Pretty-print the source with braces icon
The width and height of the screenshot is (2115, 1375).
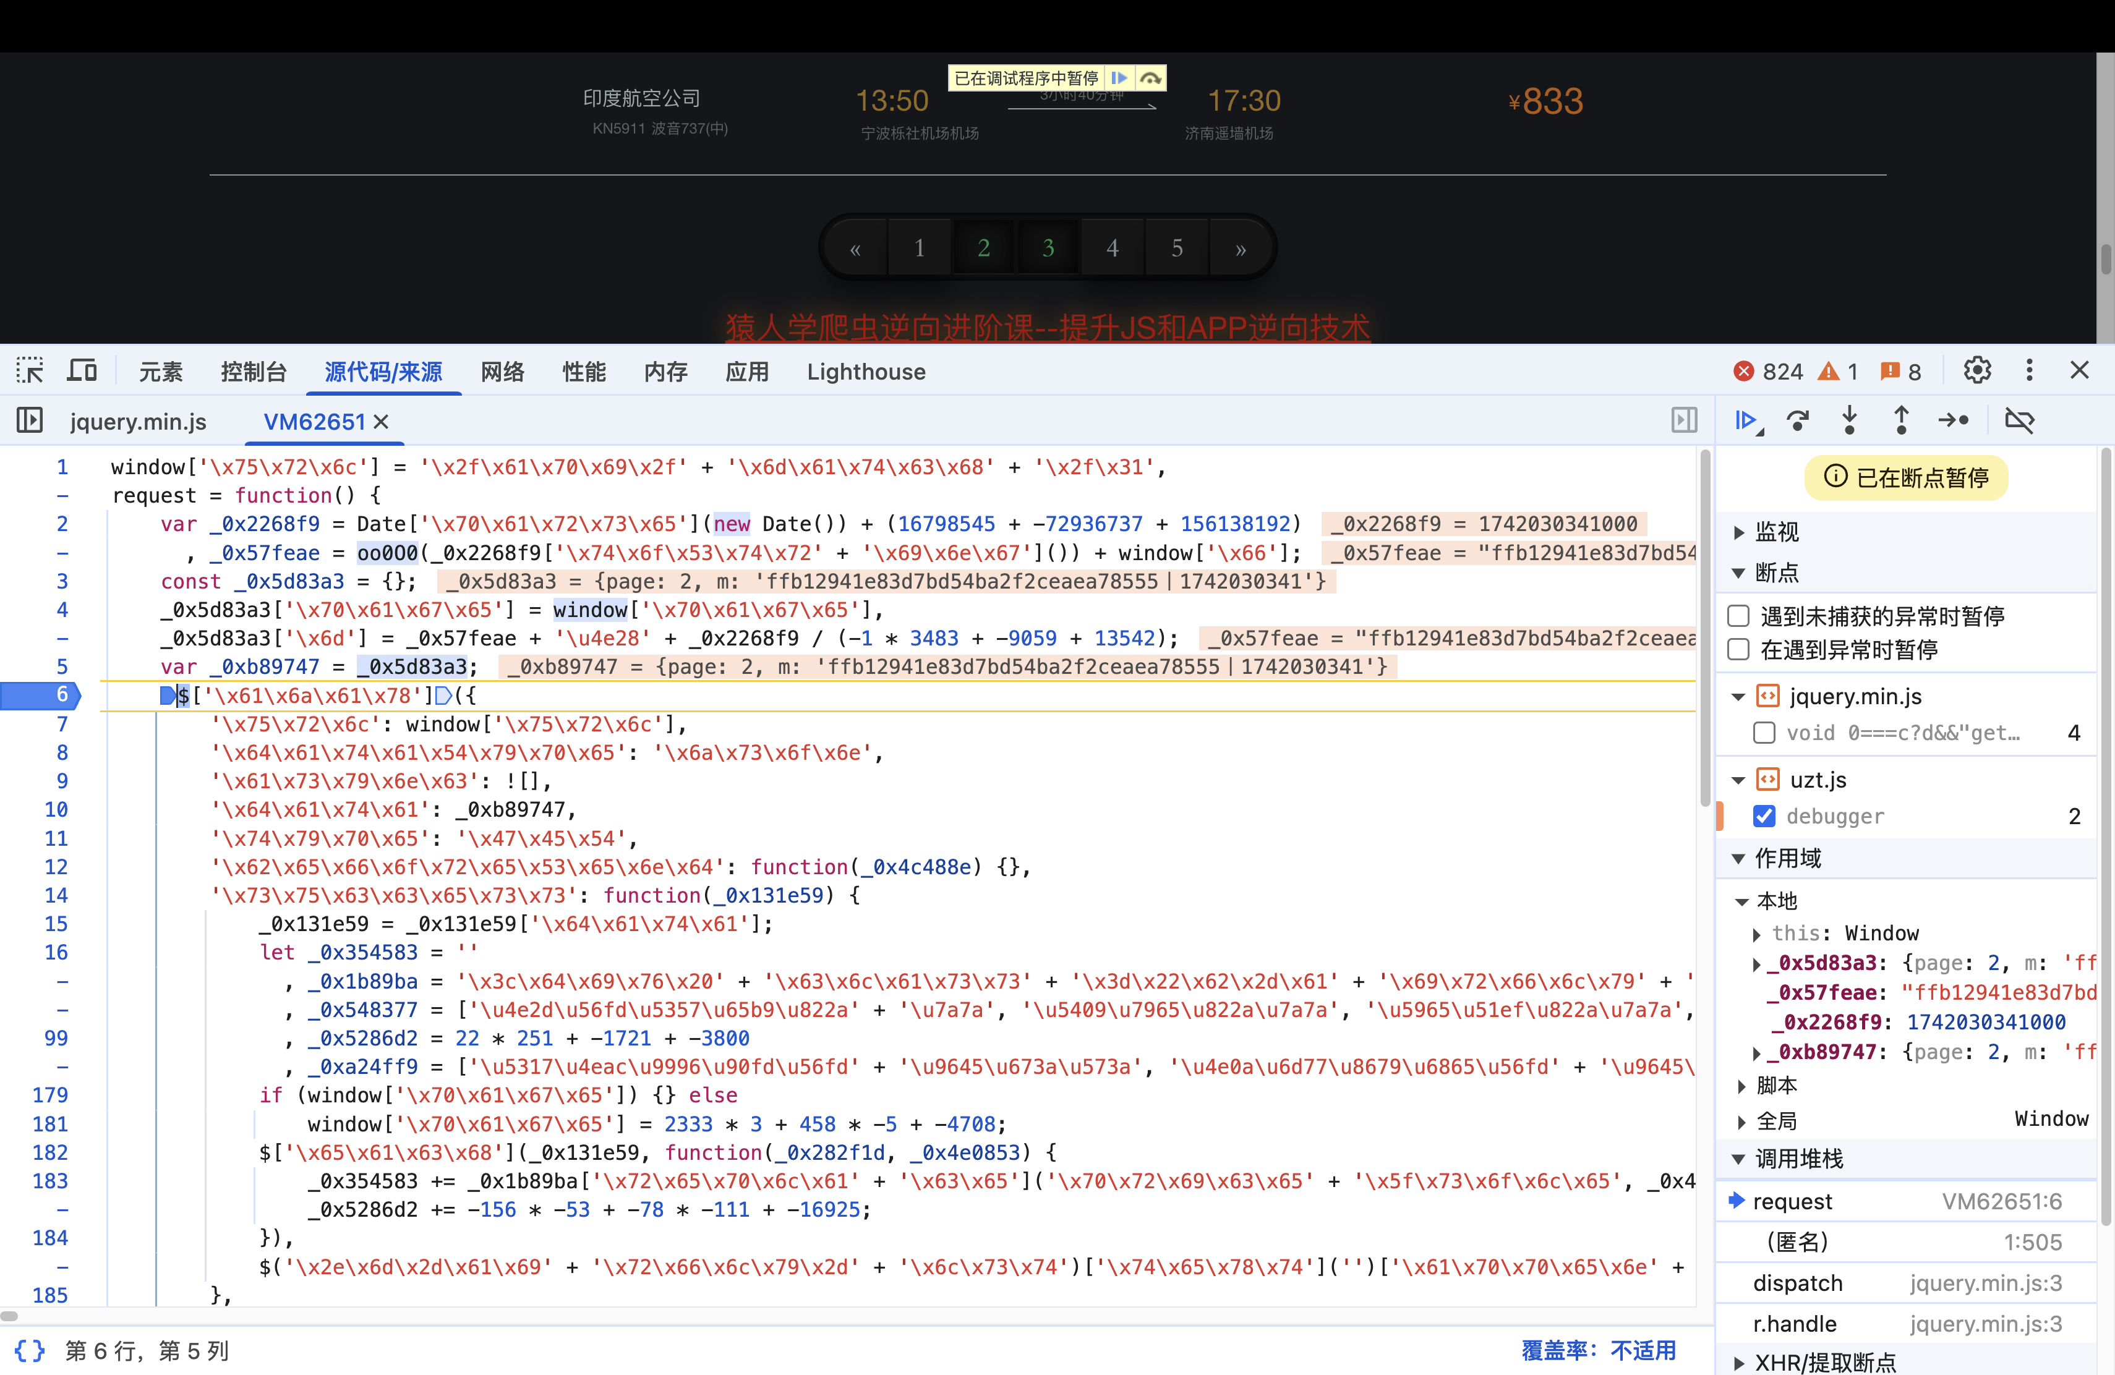coord(29,1350)
